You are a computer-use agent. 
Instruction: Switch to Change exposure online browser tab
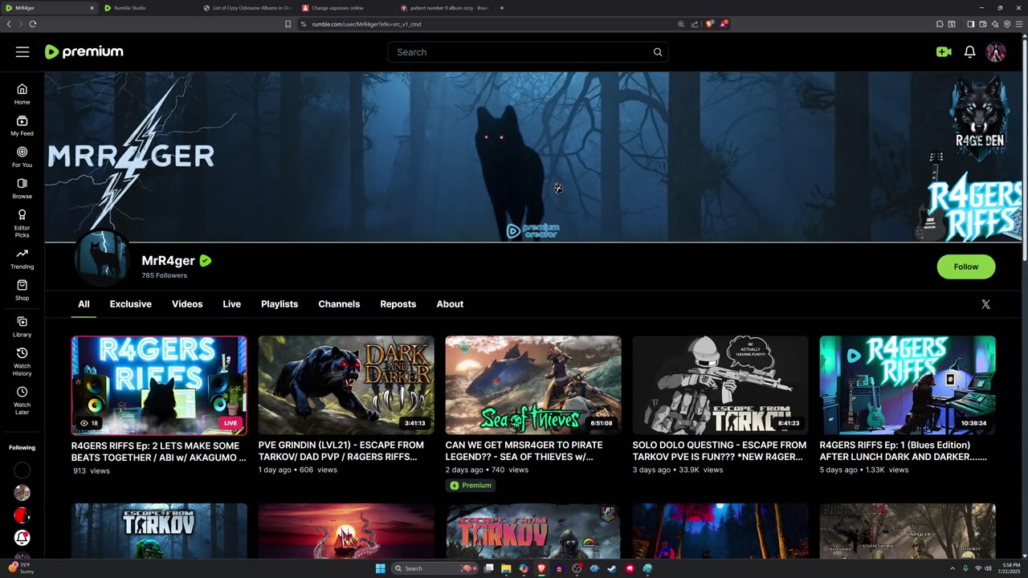[x=345, y=8]
